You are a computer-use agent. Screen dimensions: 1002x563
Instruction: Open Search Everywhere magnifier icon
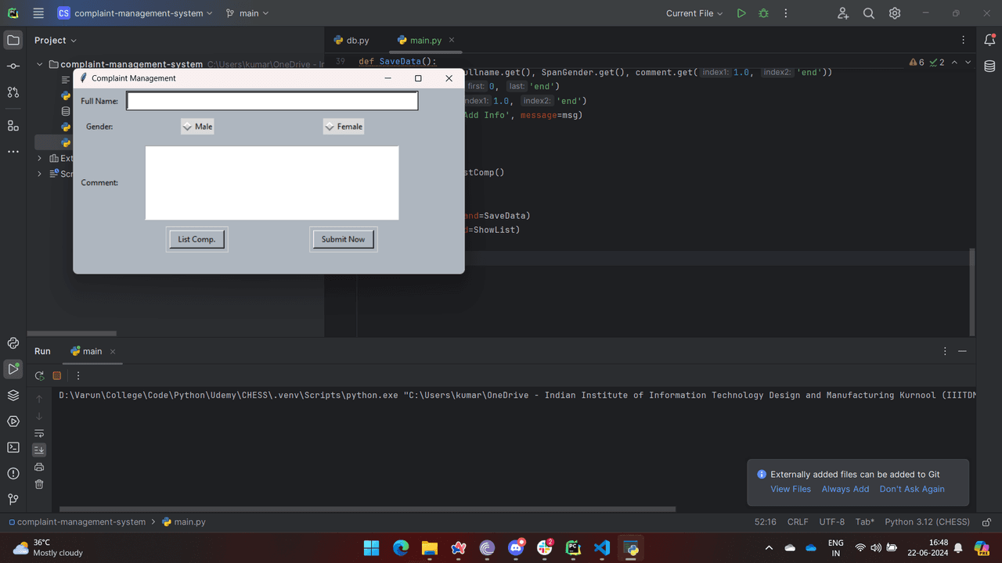pos(869,13)
